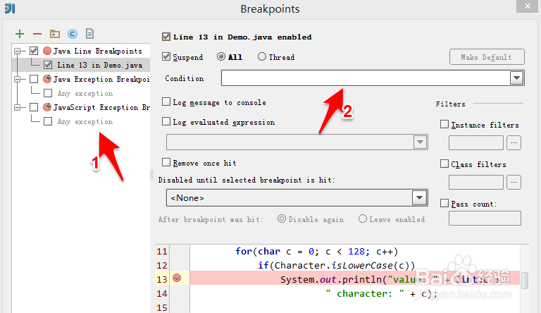
Task: Select Line 13 in Demo.java tree item
Action: tap(100, 65)
